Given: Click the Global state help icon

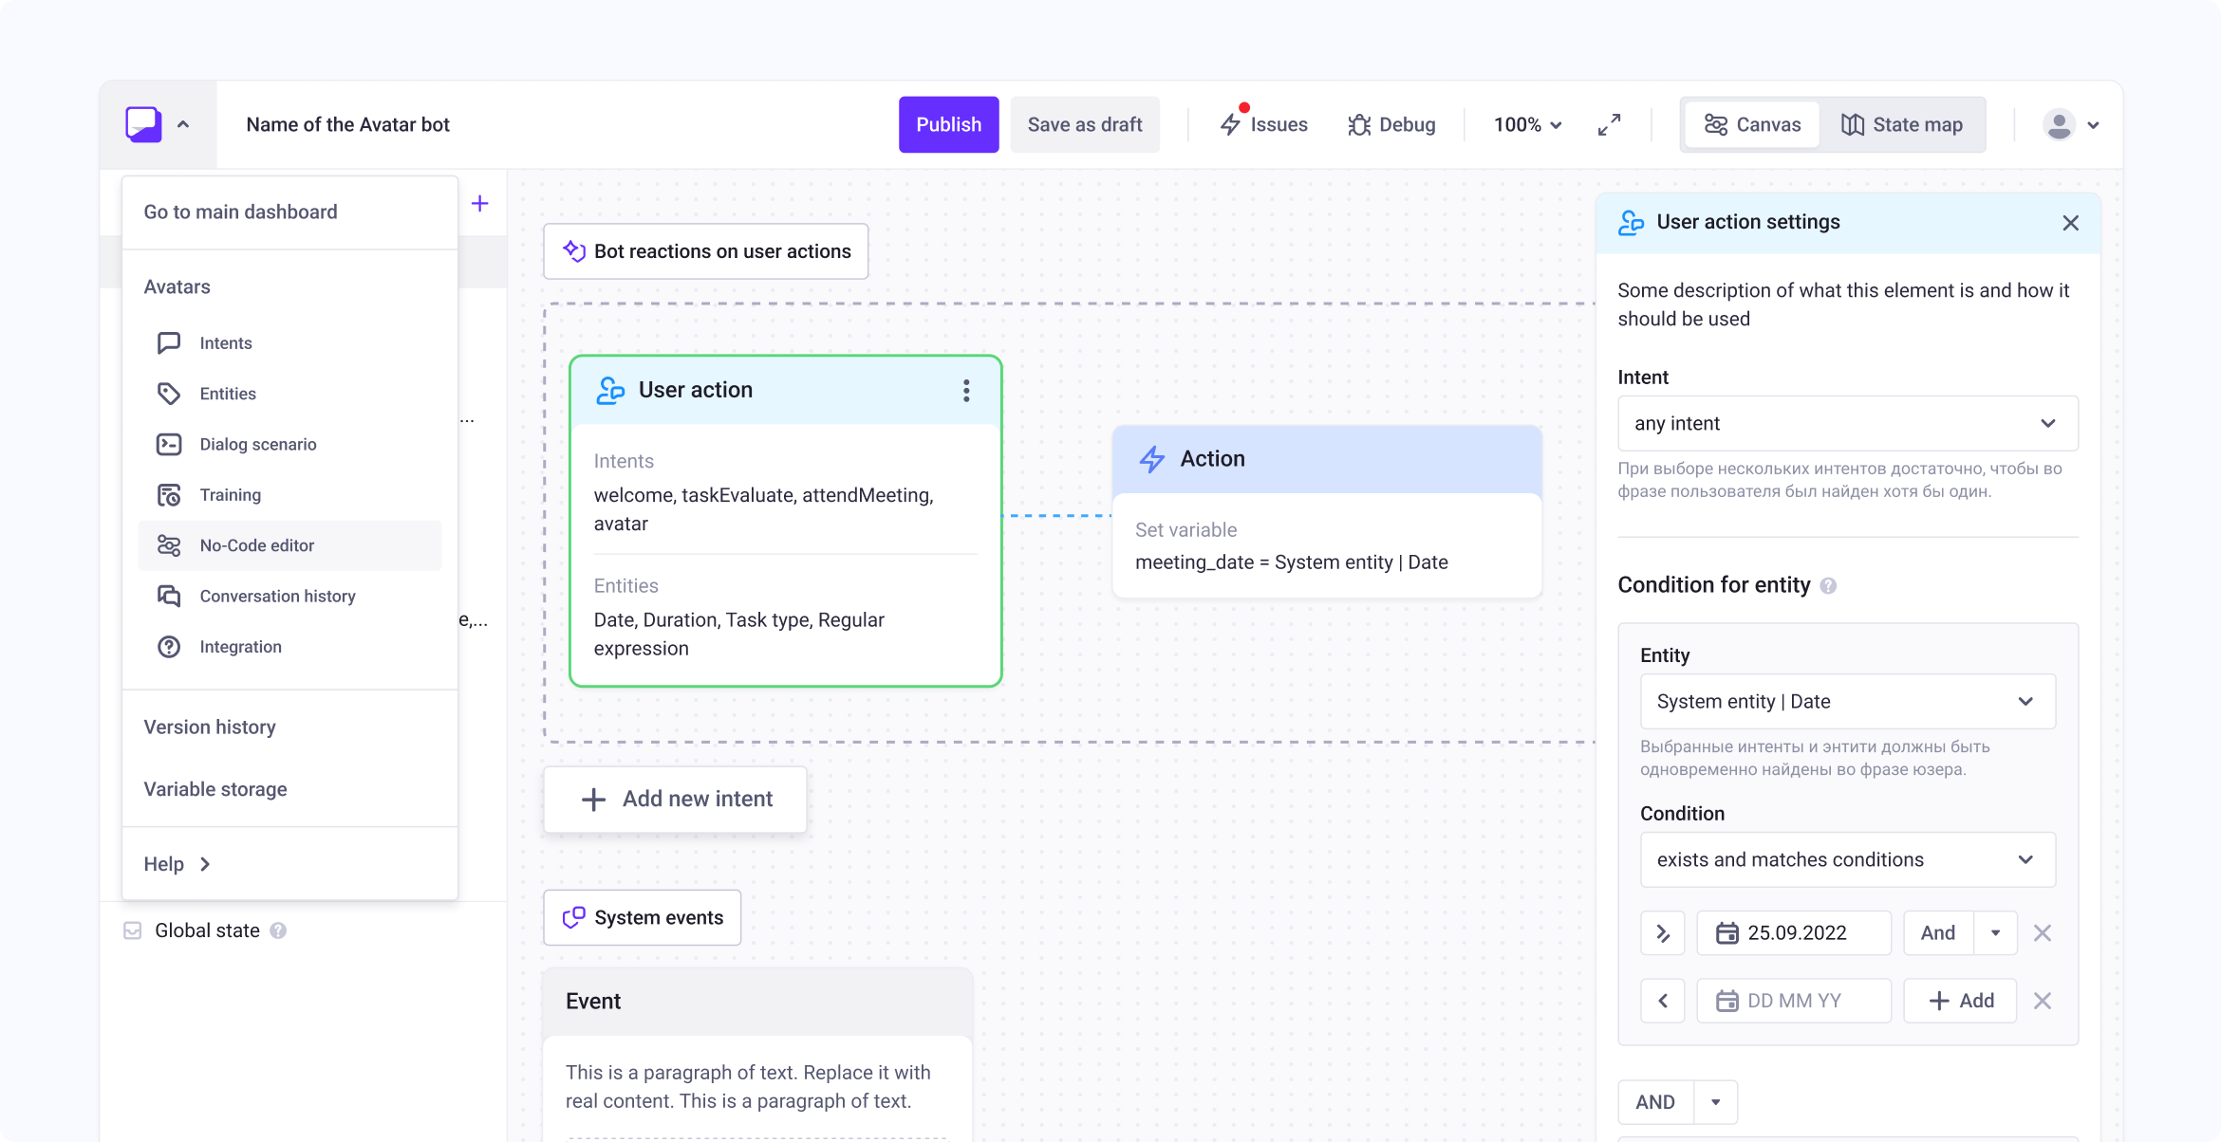Looking at the screenshot, I should pos(278,930).
